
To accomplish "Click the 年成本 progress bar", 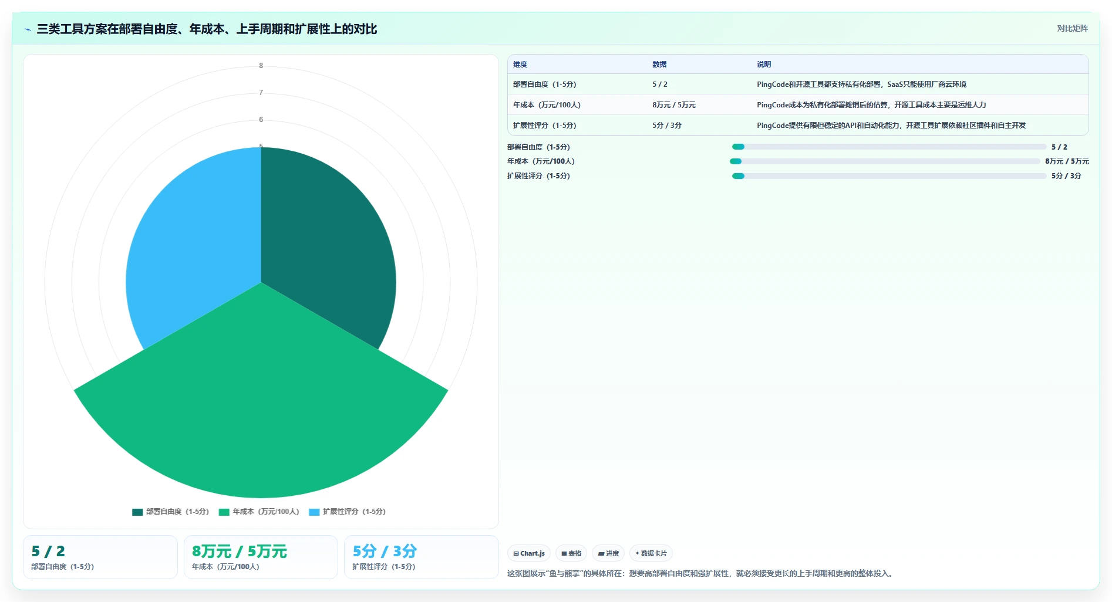I will (x=885, y=161).
